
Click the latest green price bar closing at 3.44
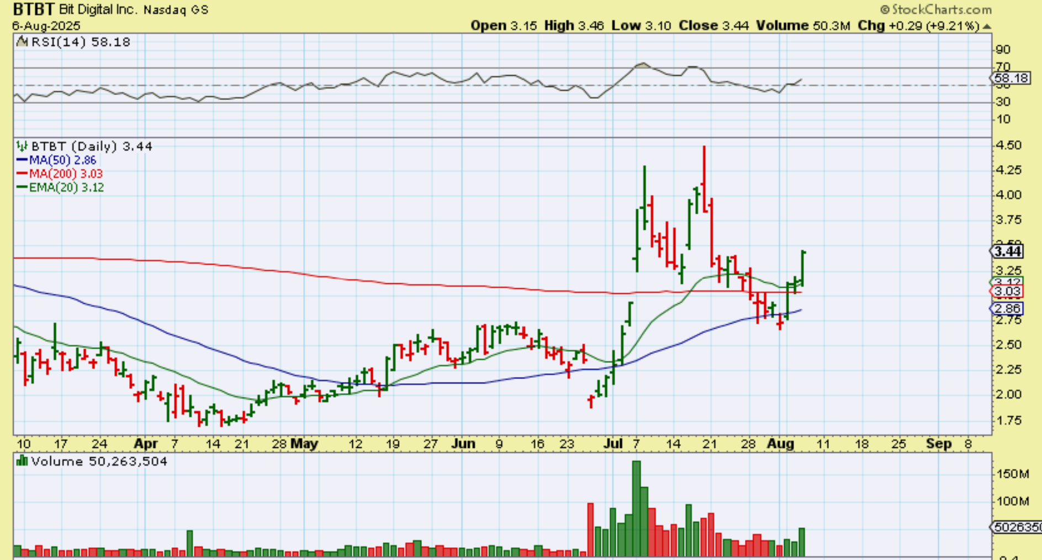(x=802, y=269)
